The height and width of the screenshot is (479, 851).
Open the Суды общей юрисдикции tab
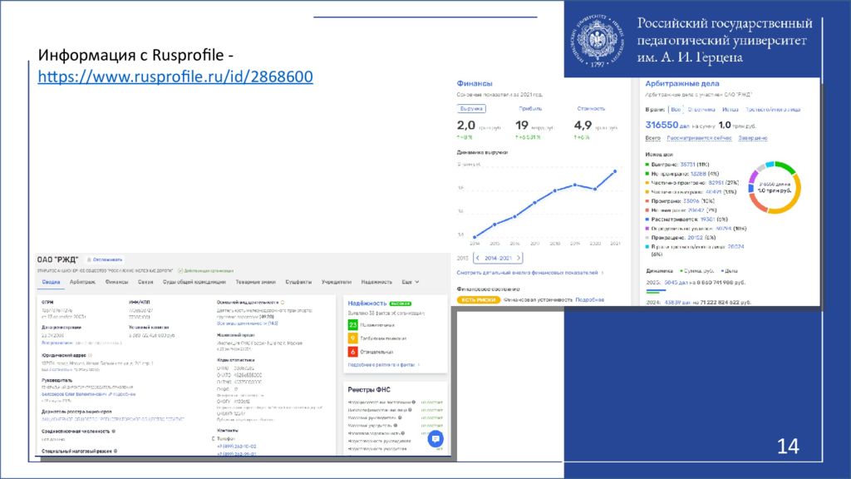pyautogui.click(x=194, y=282)
